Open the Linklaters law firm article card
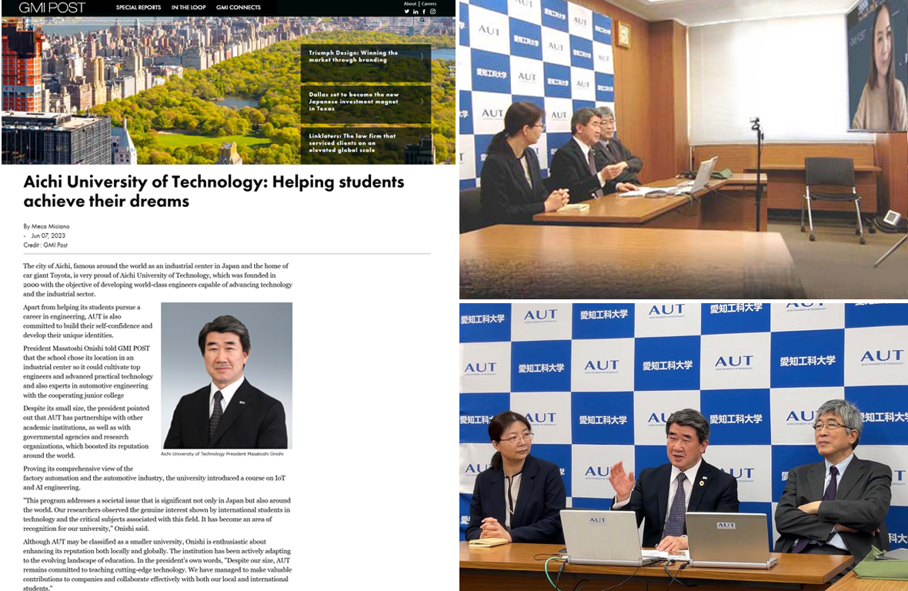The image size is (908, 591). (x=366, y=145)
